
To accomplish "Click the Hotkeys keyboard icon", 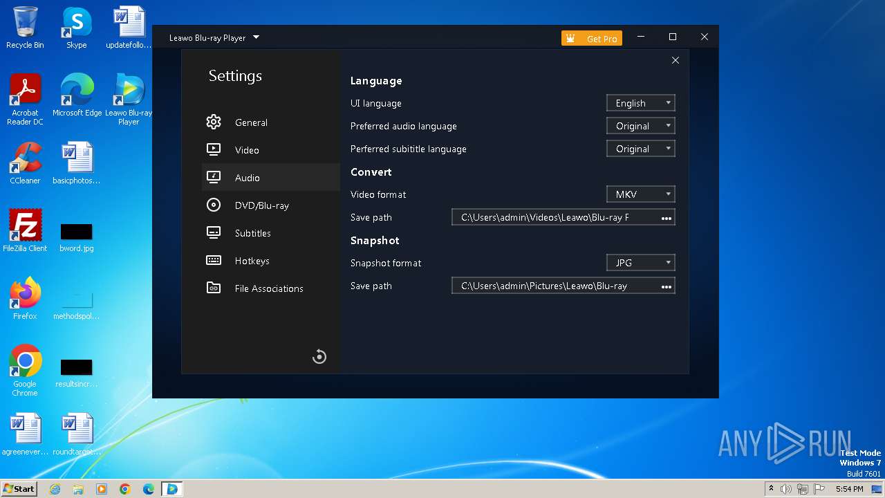I will (x=214, y=260).
